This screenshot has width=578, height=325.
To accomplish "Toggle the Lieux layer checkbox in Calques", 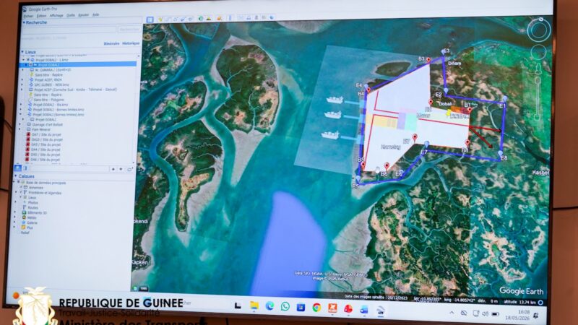I will point(21,196).
